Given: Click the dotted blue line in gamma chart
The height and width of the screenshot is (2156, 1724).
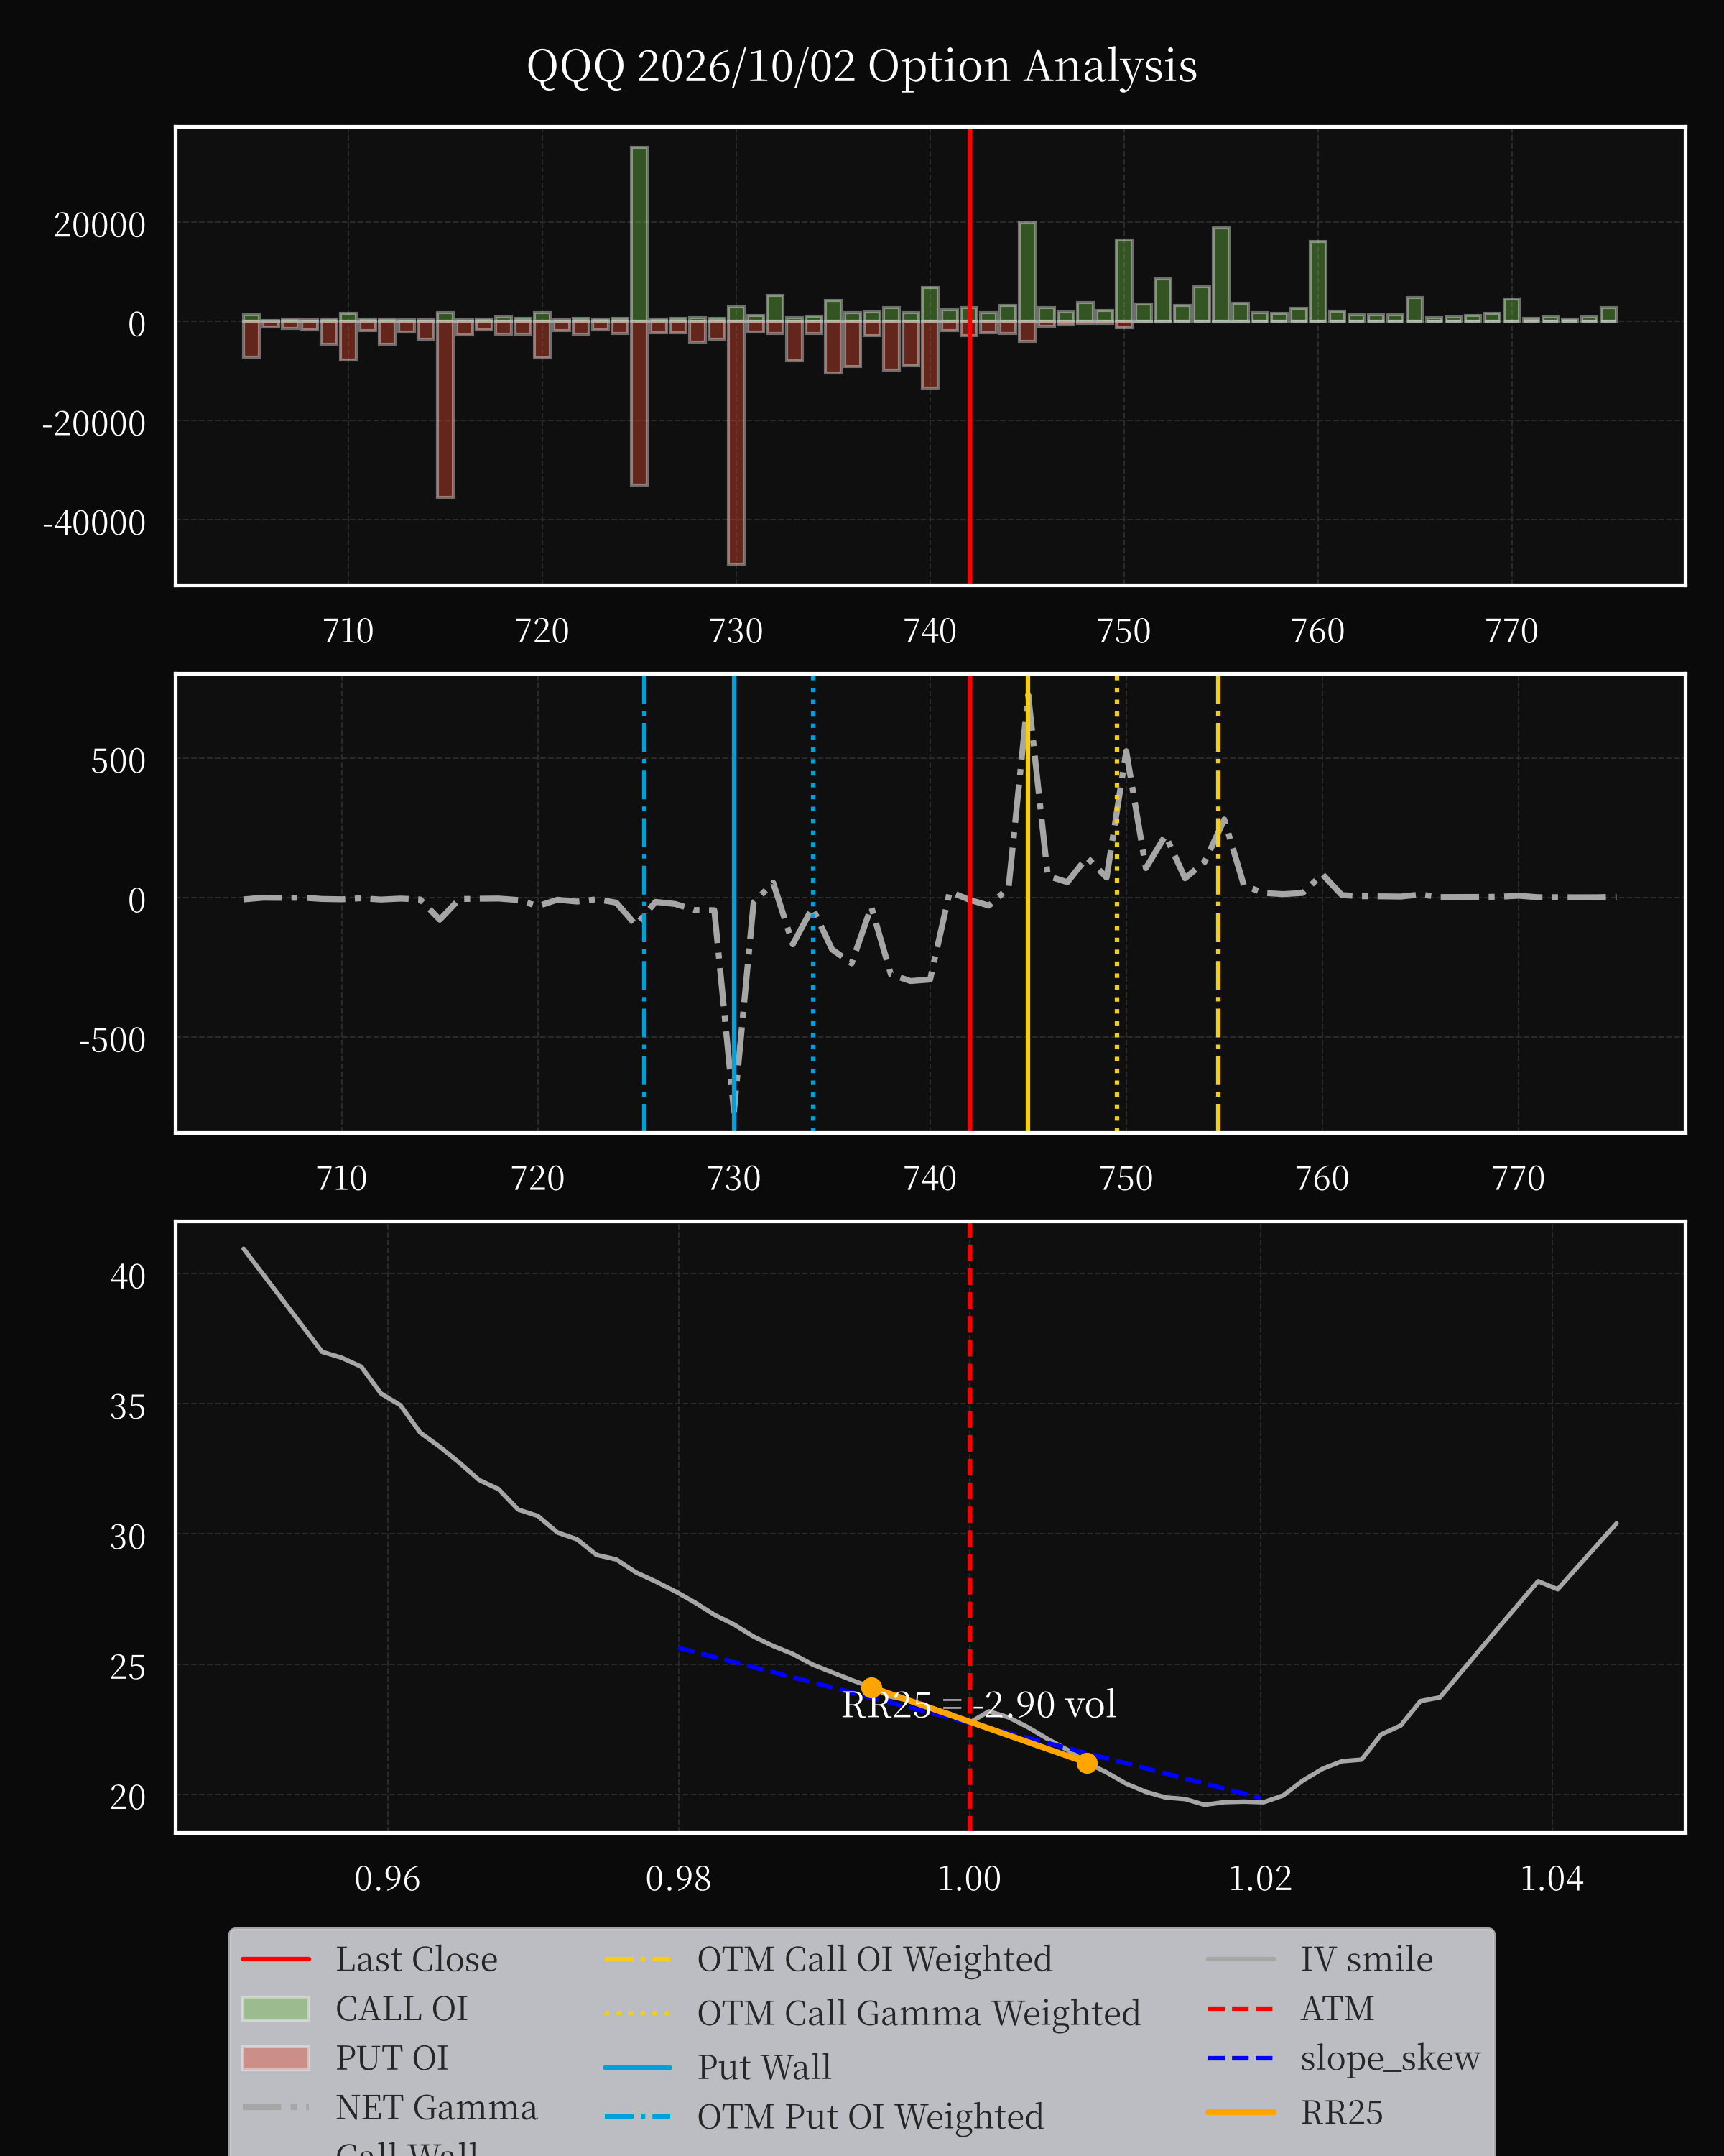Looking at the screenshot, I should [812, 904].
